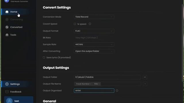
Task: Click the Tools toolbox icon
Action: pos(7,35)
